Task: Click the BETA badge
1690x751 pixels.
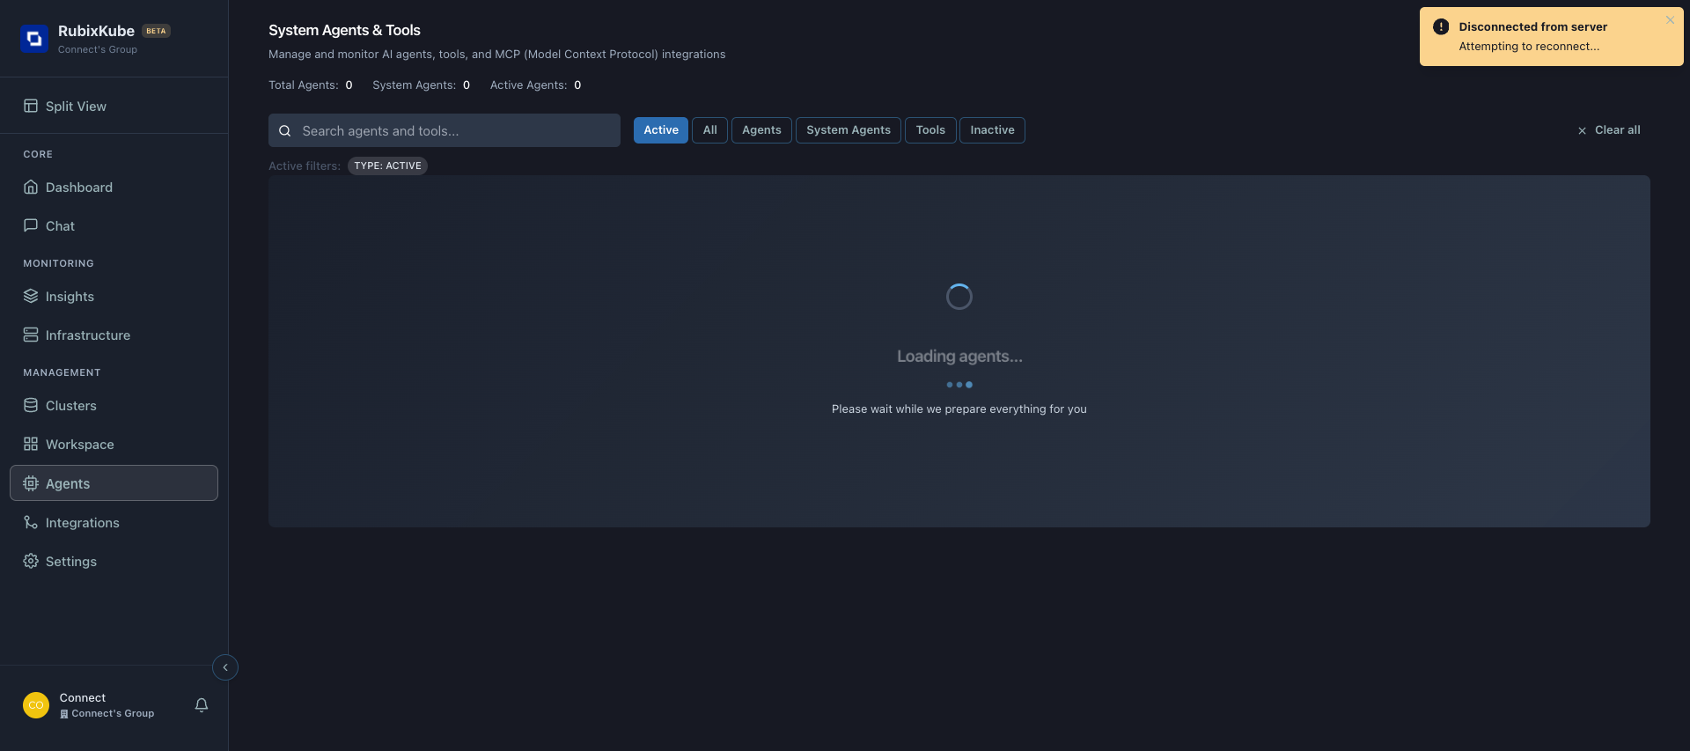Action: pos(156,31)
